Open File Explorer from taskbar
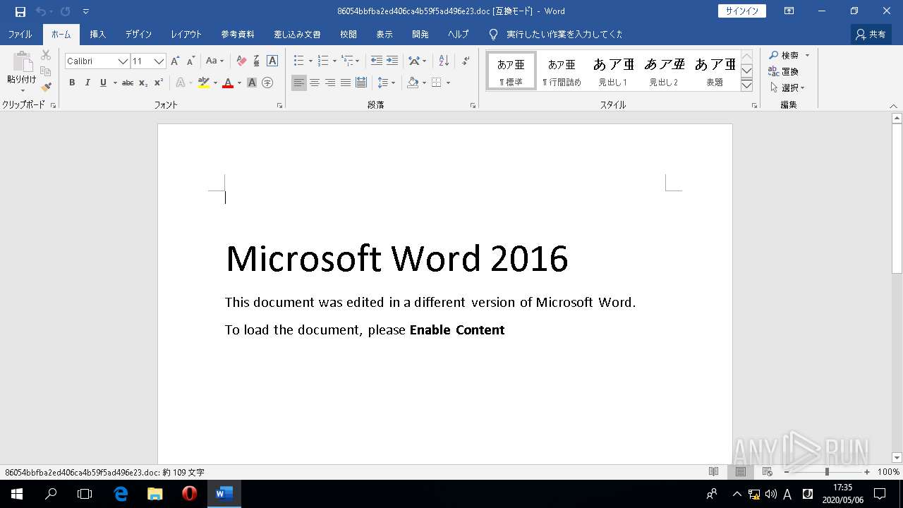This screenshot has width=903, height=508. (154, 494)
